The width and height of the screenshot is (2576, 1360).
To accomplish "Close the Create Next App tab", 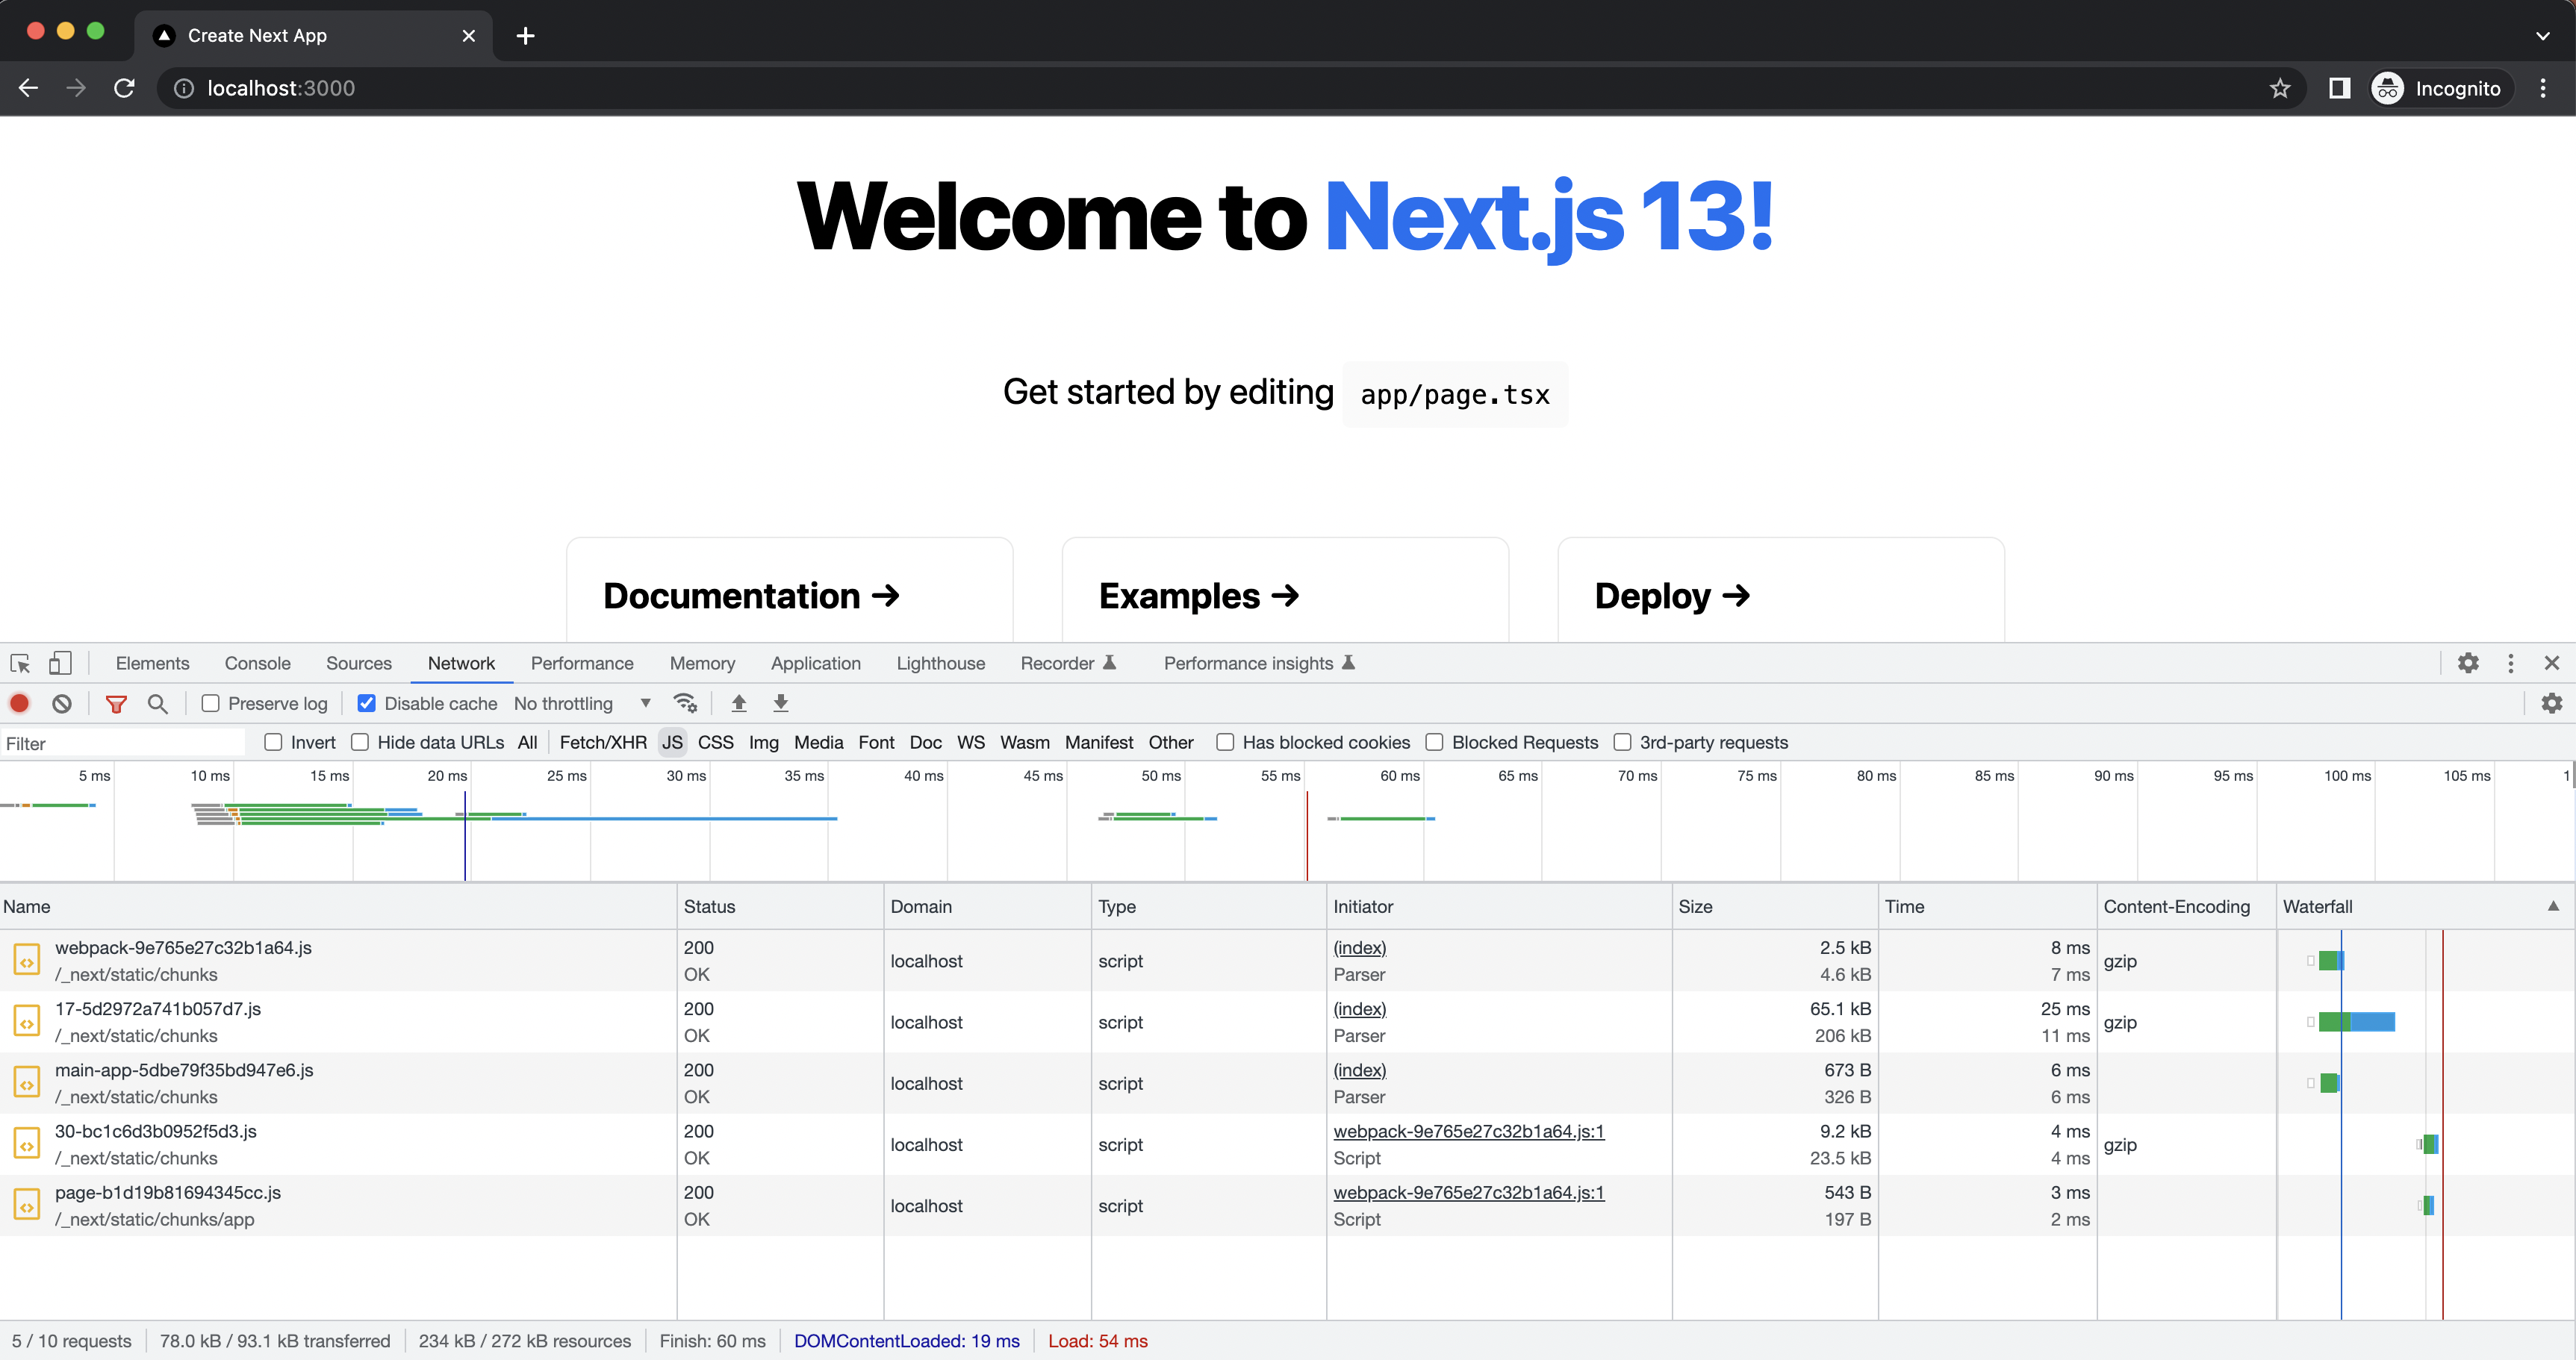I will (469, 35).
